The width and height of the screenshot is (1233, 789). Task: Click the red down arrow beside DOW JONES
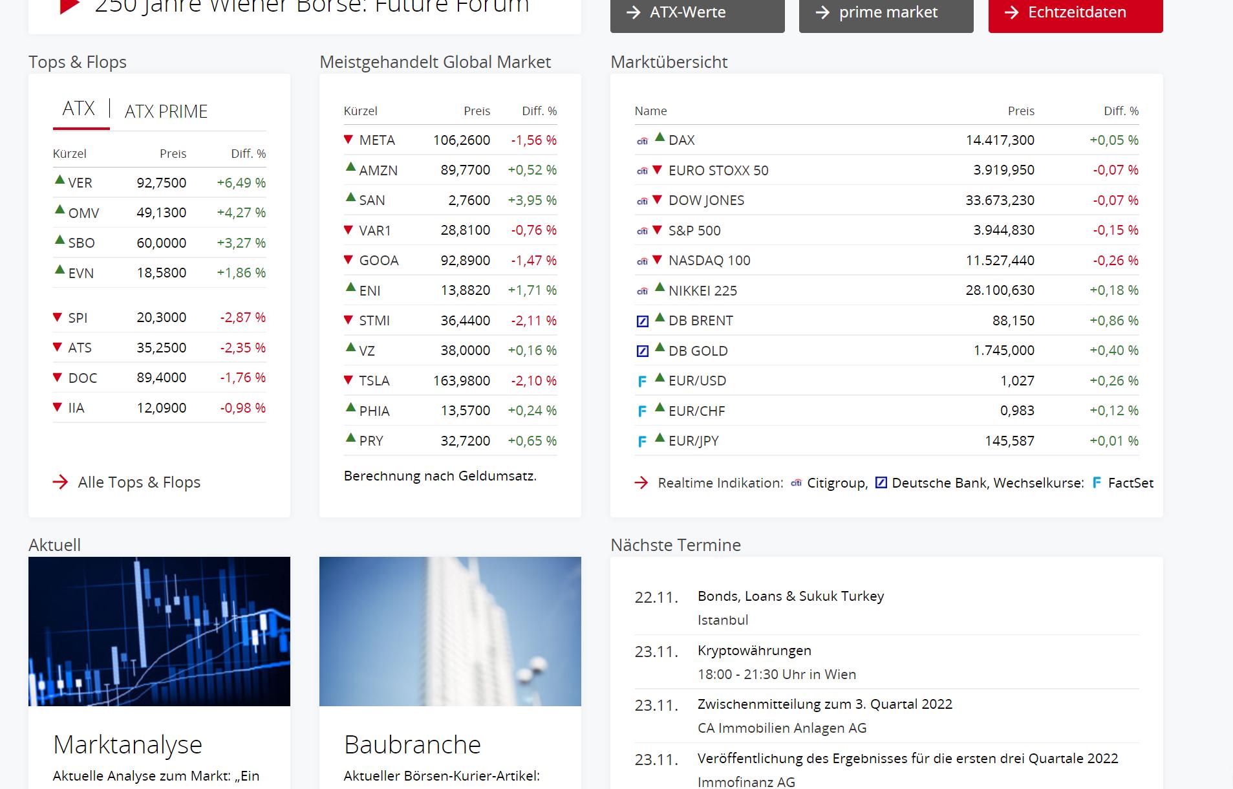[658, 199]
